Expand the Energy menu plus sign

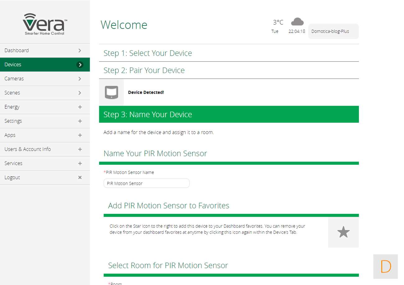click(80, 107)
